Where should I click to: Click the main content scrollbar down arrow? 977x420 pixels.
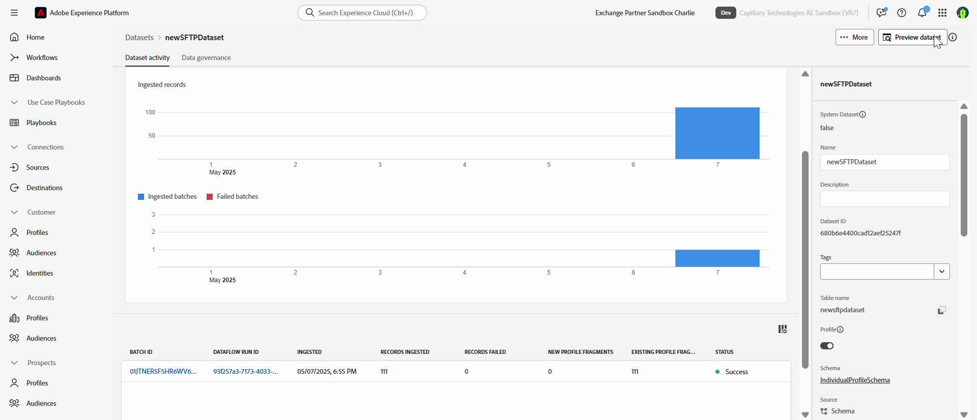pos(805,414)
